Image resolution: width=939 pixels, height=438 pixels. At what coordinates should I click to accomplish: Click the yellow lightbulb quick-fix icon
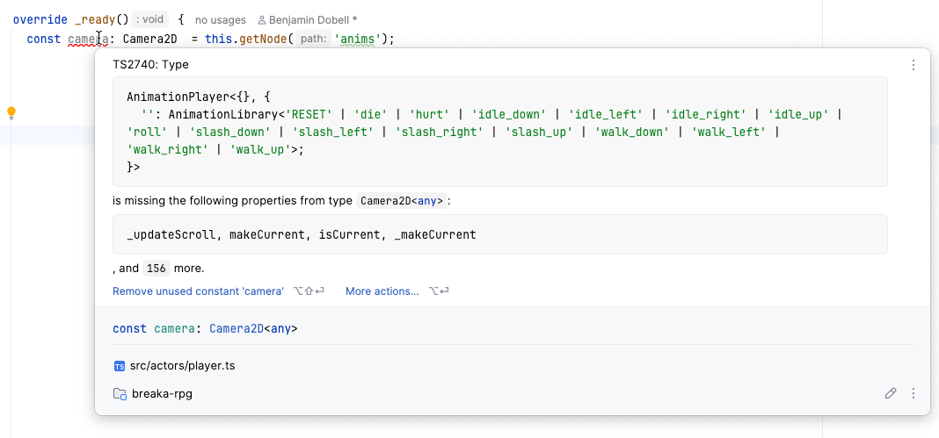(x=11, y=112)
